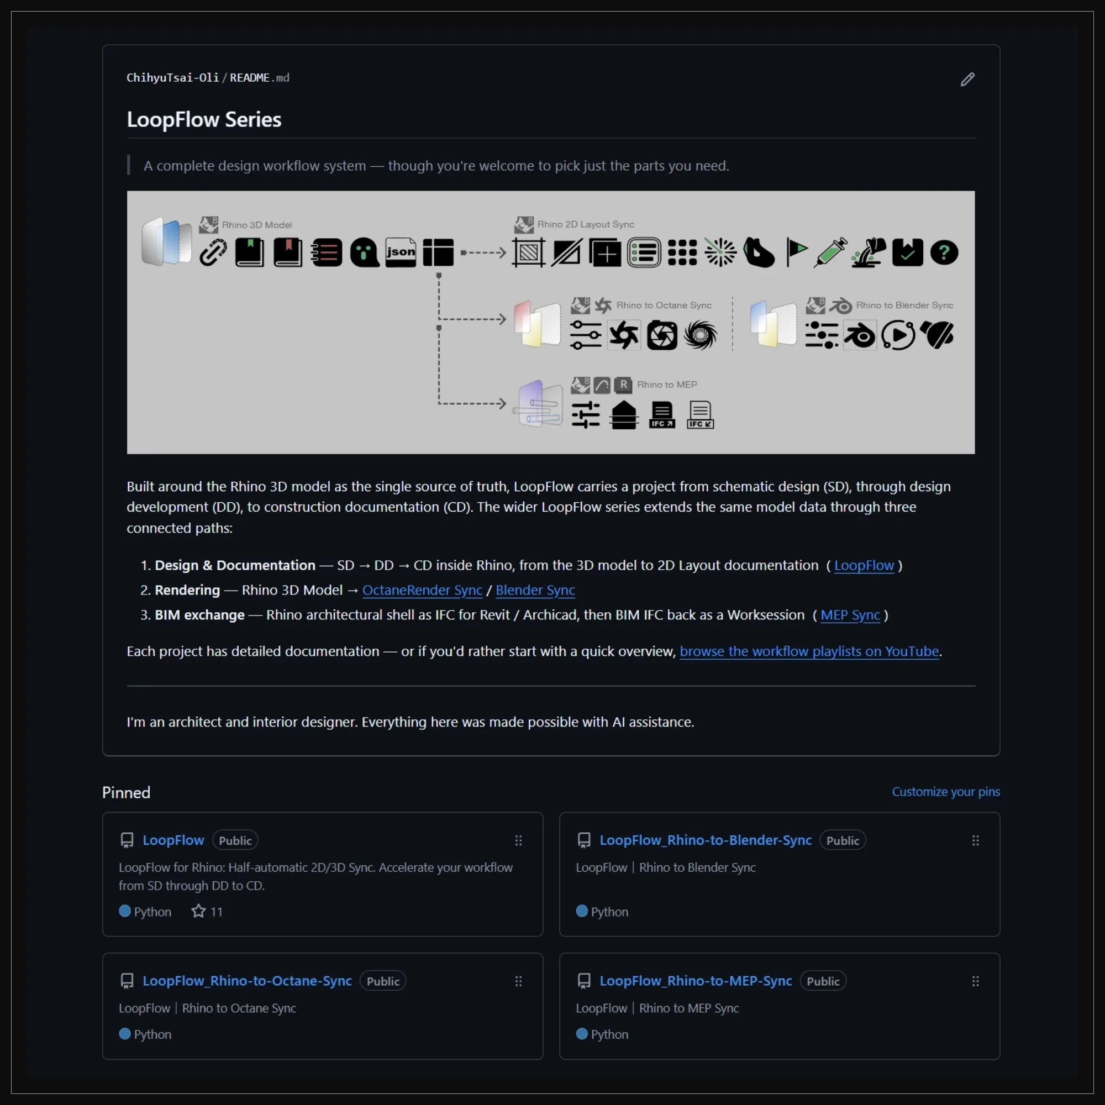
Task: Grab the drag handle on LoopFlow pin
Action: (518, 840)
